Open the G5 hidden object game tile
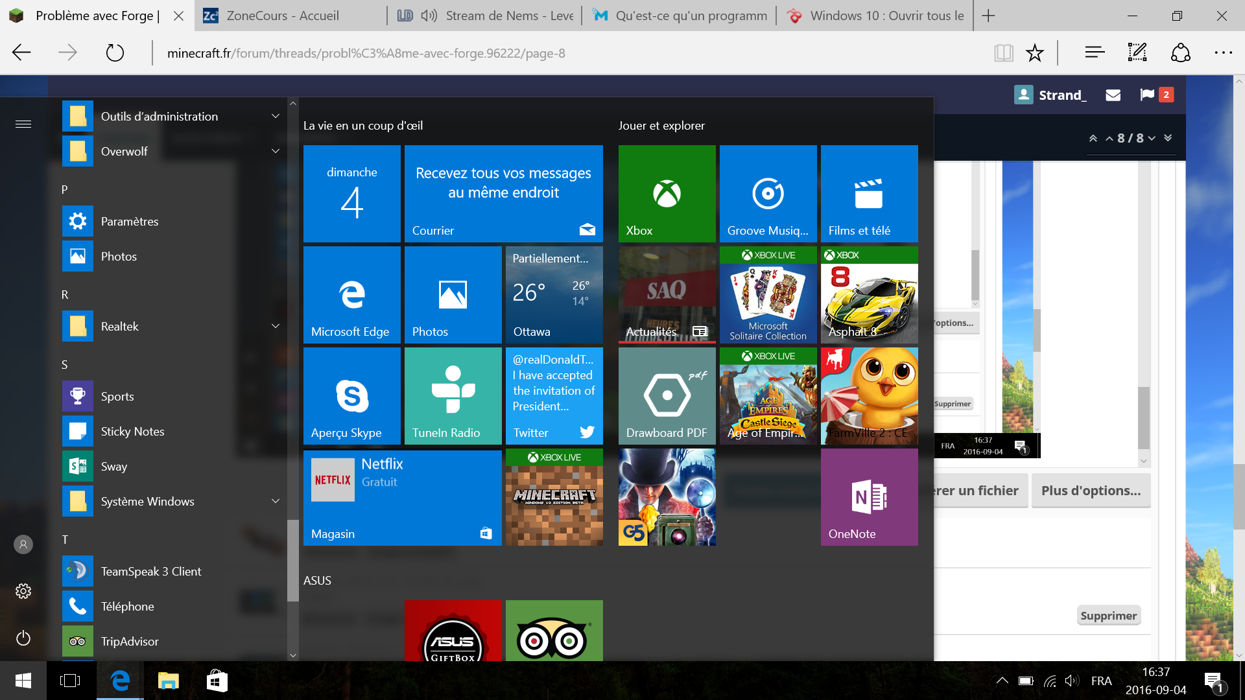Viewport: 1245px width, 700px height. 667,496
